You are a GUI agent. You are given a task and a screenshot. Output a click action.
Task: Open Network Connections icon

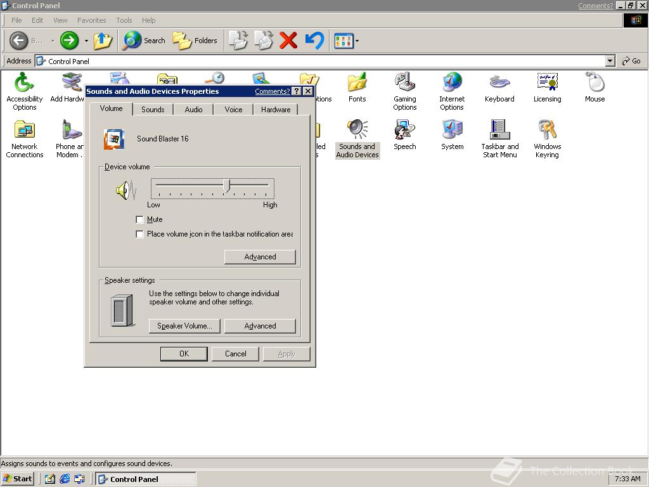tap(25, 139)
